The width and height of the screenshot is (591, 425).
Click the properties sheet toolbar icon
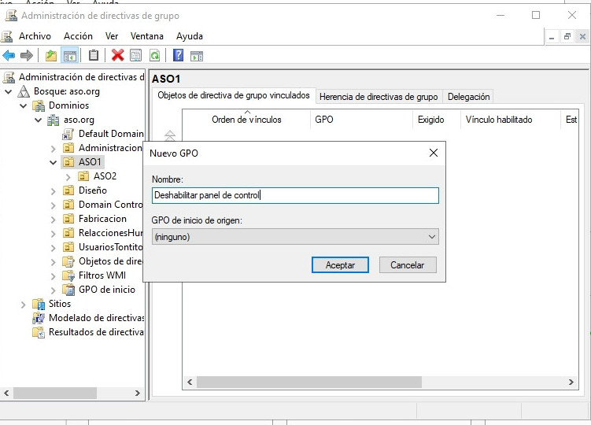tap(135, 55)
